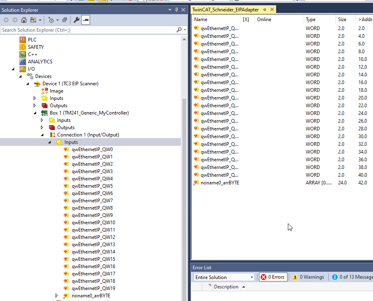Select the C++ node icon
The image size is (373, 301).
(x=23, y=54)
